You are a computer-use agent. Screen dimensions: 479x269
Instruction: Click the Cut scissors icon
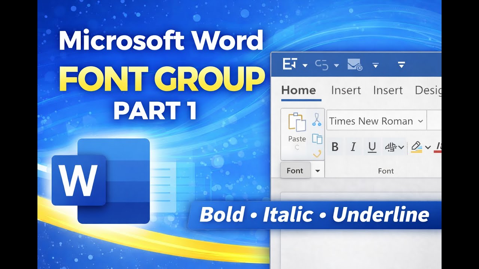(317, 120)
